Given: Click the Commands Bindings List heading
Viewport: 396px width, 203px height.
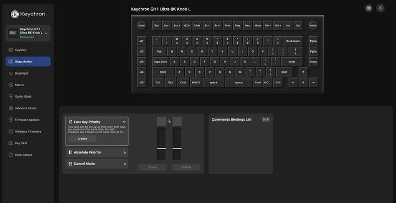Looking at the screenshot, I should [x=232, y=120].
